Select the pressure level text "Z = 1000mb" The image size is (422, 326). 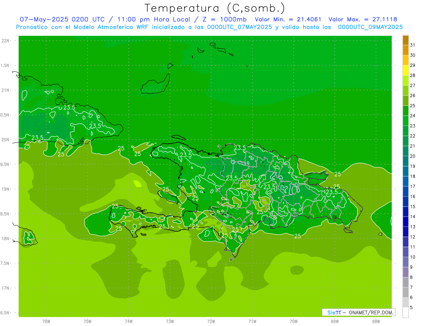point(225,19)
